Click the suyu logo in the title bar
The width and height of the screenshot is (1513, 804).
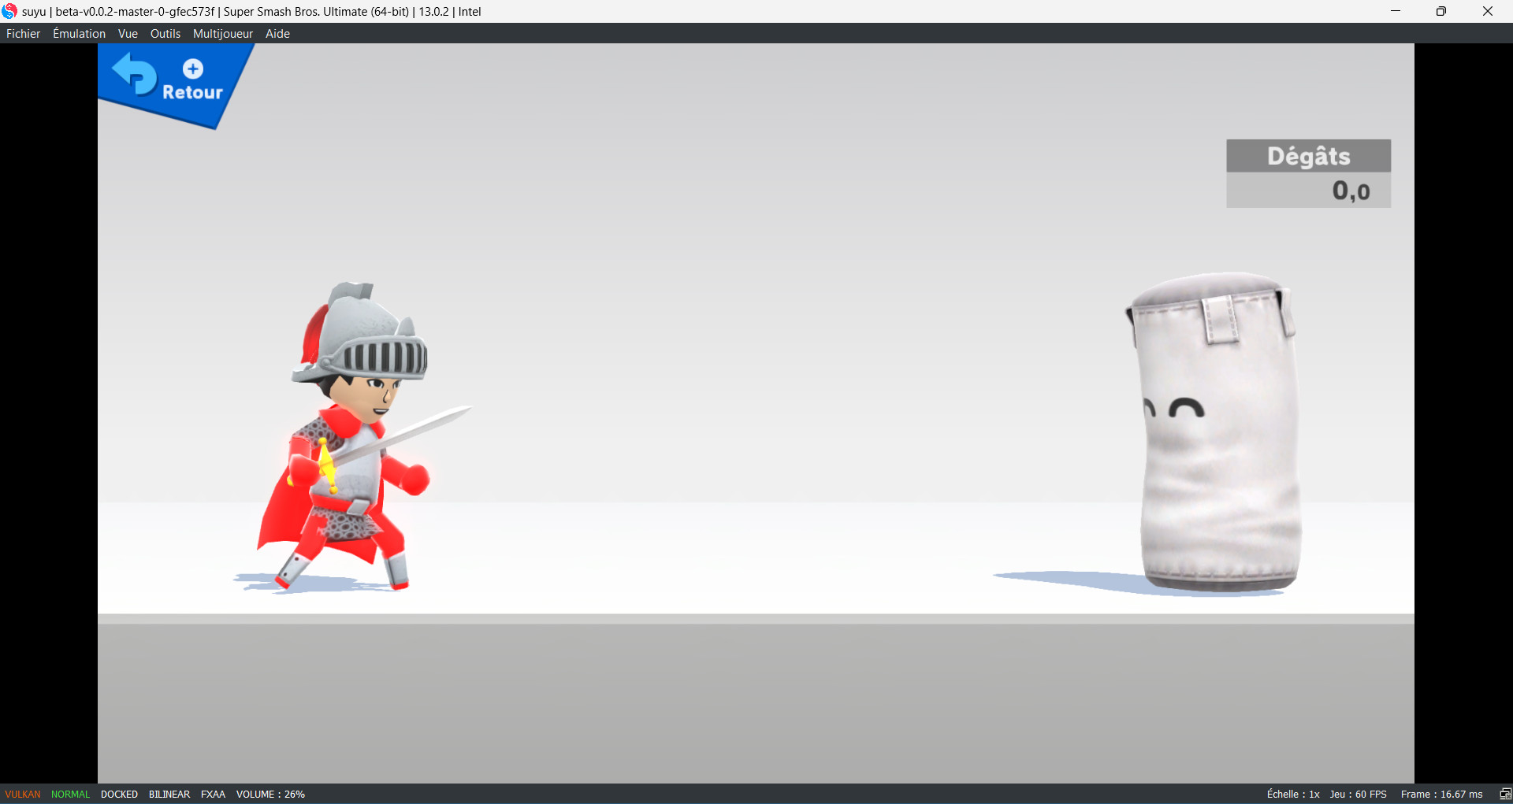coord(9,11)
